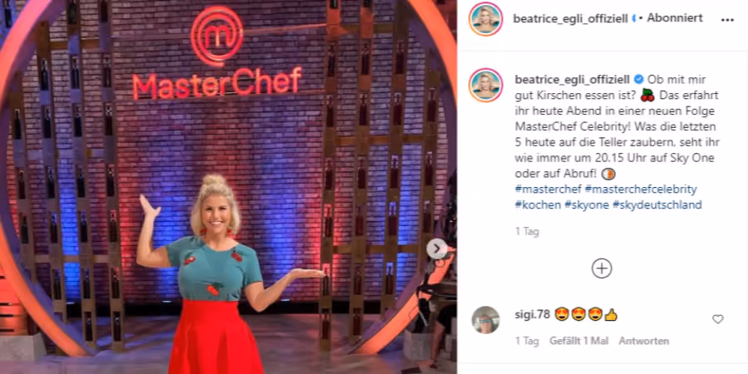748x374 pixels.
Task: Click the post's '1 Tag' timestamp
Action: (527, 232)
